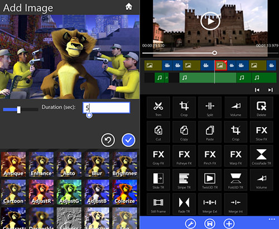Select the red-highlighted image clip in timeline
This screenshot has width=279, height=229.
[221, 65]
